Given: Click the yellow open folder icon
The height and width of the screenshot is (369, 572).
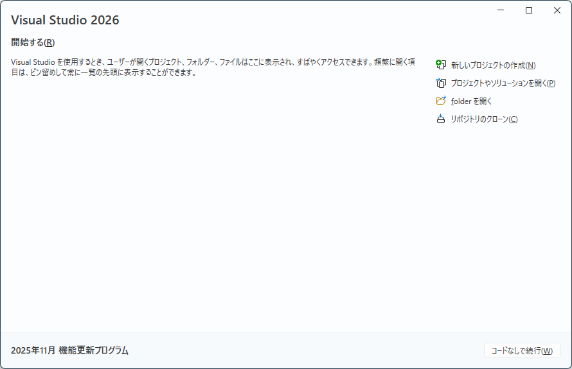Looking at the screenshot, I should [x=440, y=101].
